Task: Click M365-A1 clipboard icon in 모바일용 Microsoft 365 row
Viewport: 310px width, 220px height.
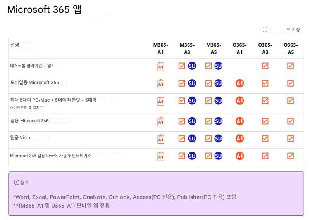Action: 161,84
